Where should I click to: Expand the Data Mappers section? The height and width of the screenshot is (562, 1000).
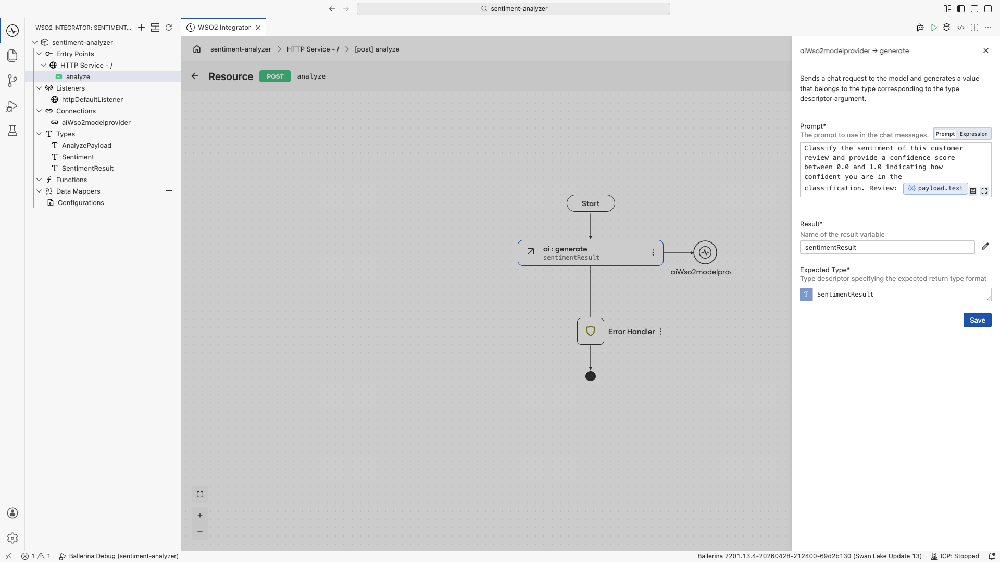pyautogui.click(x=39, y=191)
